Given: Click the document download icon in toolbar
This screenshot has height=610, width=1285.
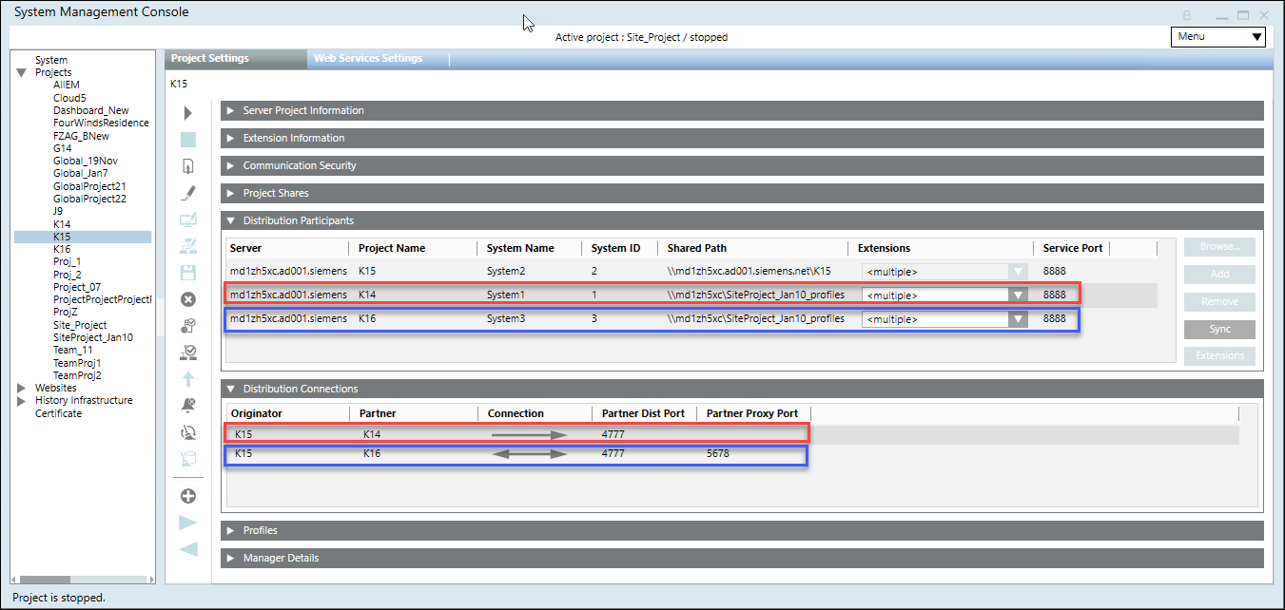Looking at the screenshot, I should coord(187,166).
